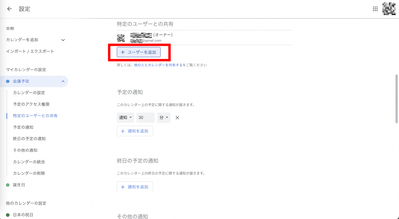Click the notification minutes field showing 30
Image resolution: width=399 pixels, height=219 pixels.
pyautogui.click(x=145, y=118)
